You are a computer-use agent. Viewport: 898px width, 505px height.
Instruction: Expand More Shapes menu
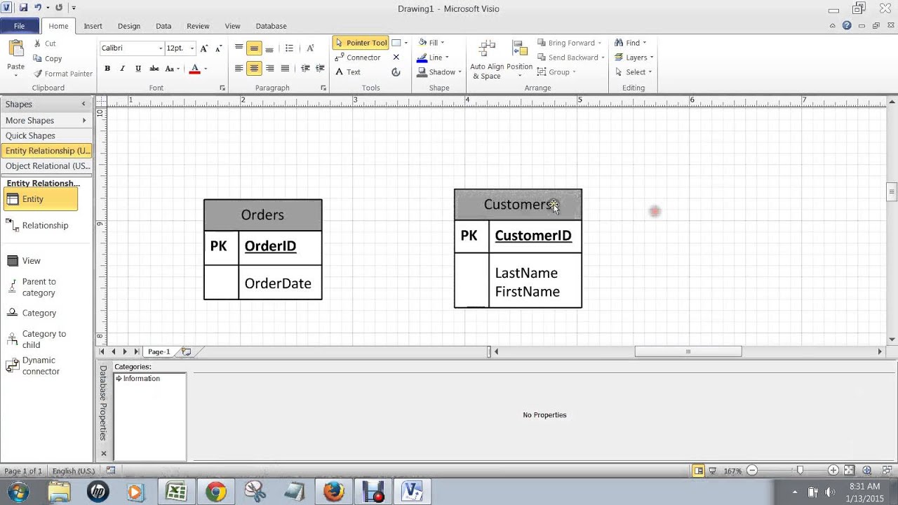(x=46, y=121)
